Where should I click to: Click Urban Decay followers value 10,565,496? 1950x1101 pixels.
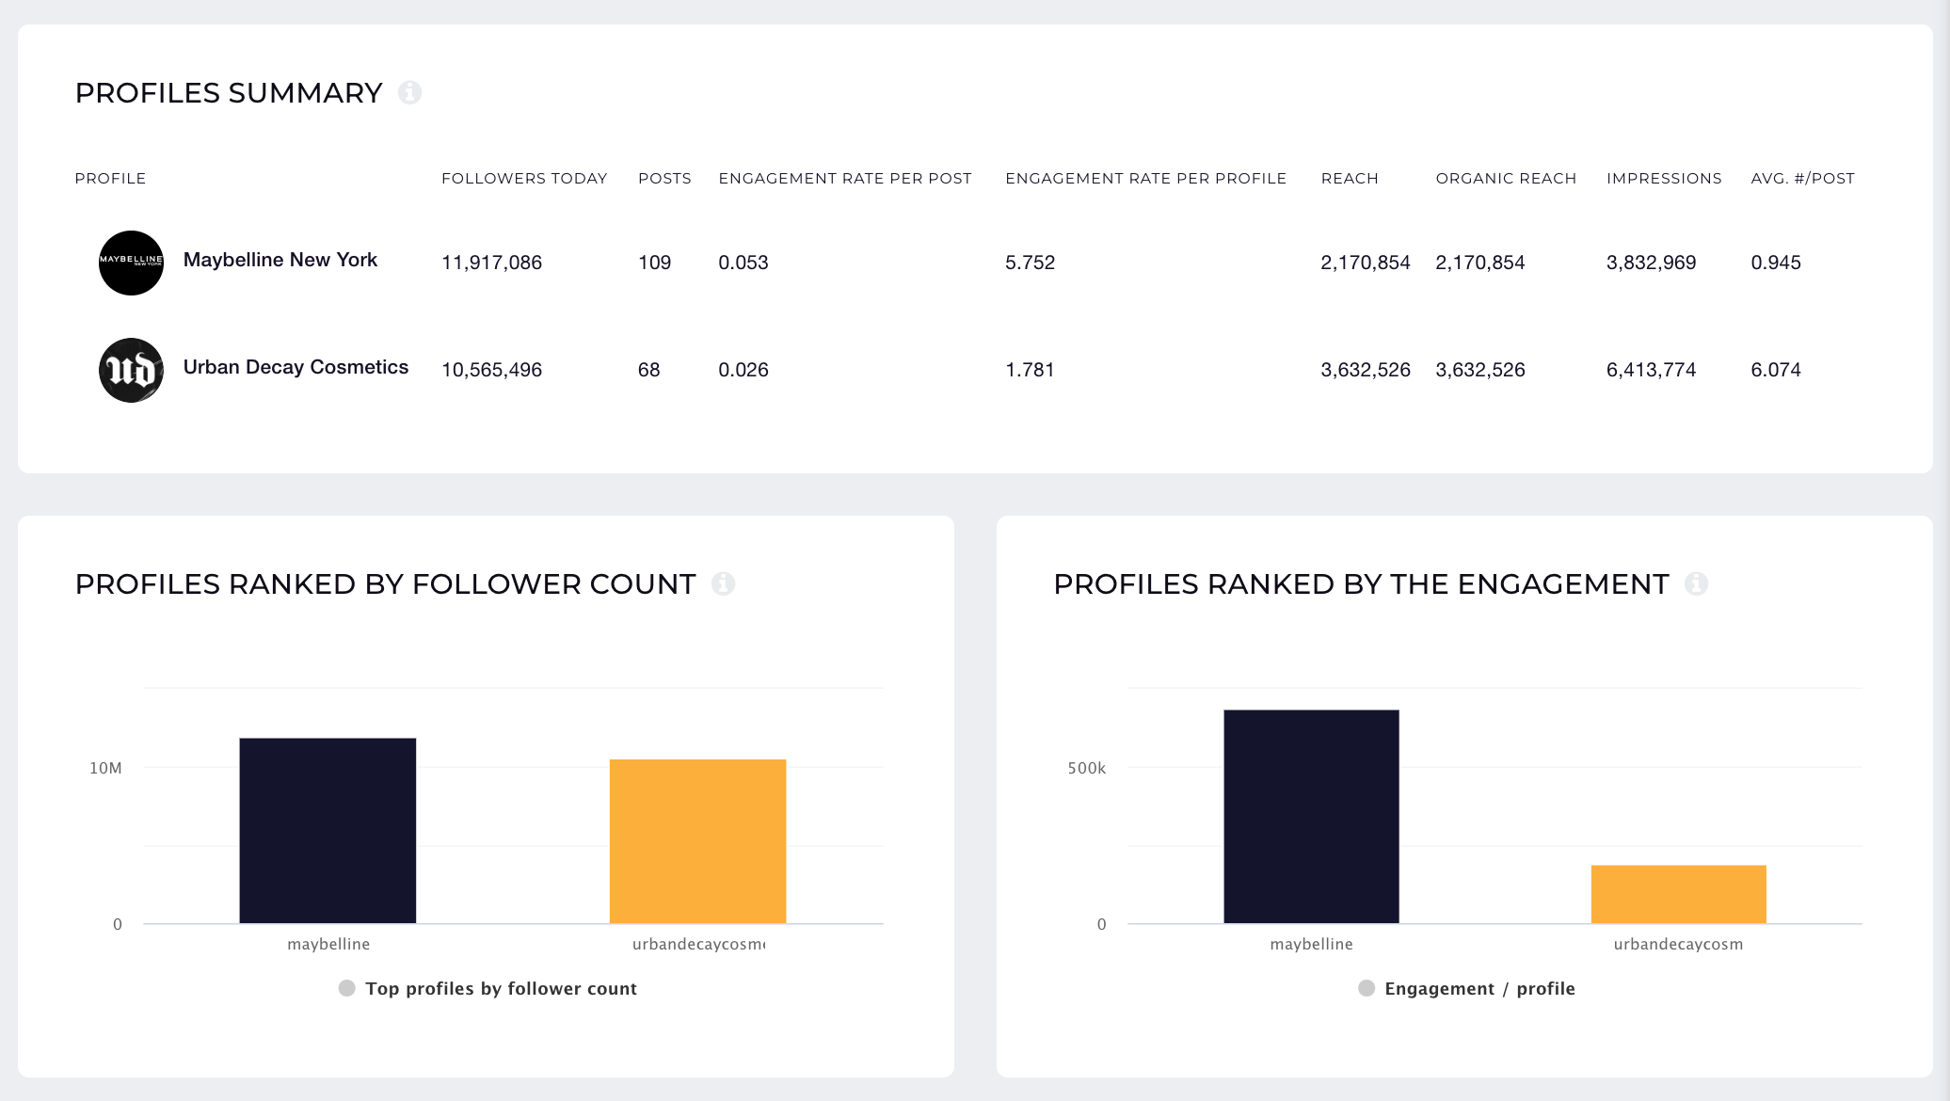click(x=491, y=370)
